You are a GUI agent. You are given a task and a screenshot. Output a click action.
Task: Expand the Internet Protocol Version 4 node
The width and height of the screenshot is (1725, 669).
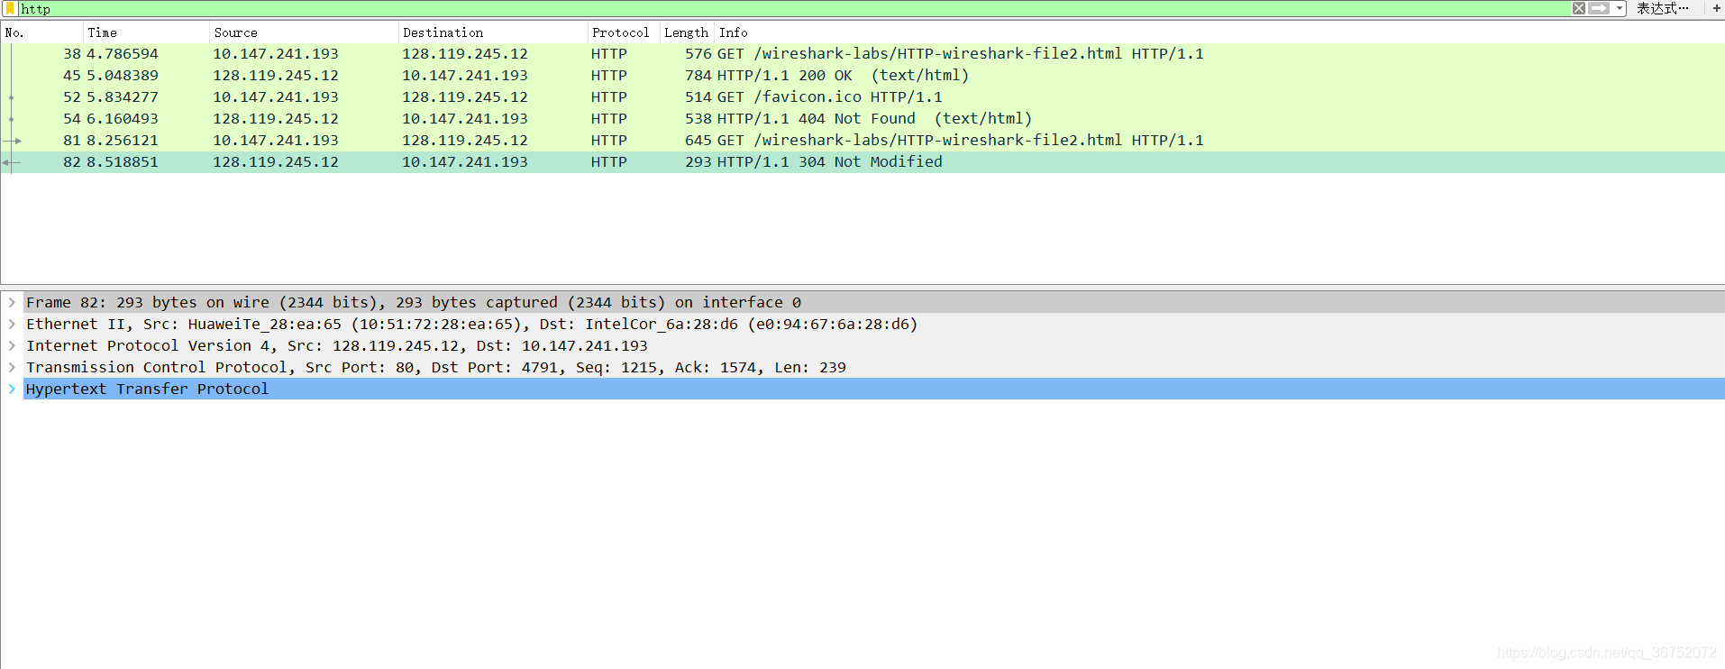pos(12,345)
